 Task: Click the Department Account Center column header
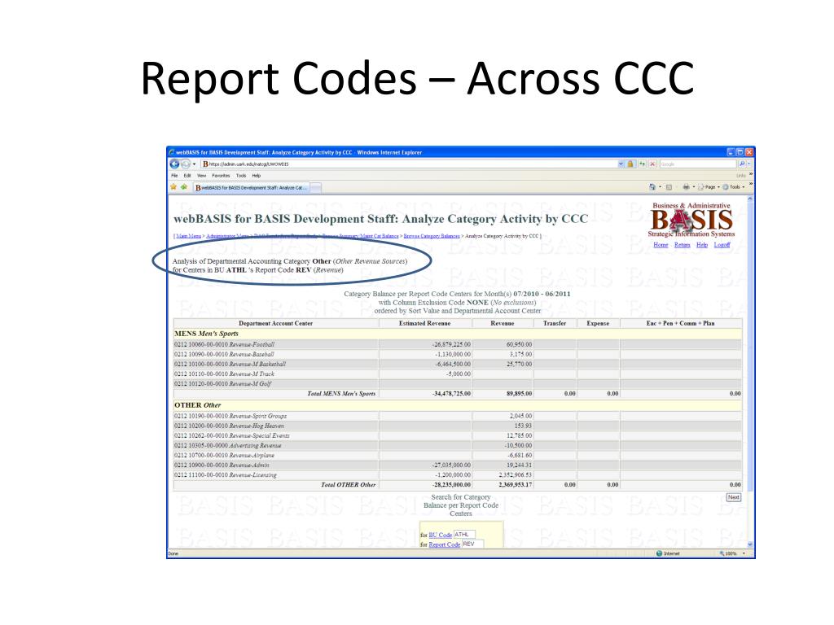(x=275, y=323)
